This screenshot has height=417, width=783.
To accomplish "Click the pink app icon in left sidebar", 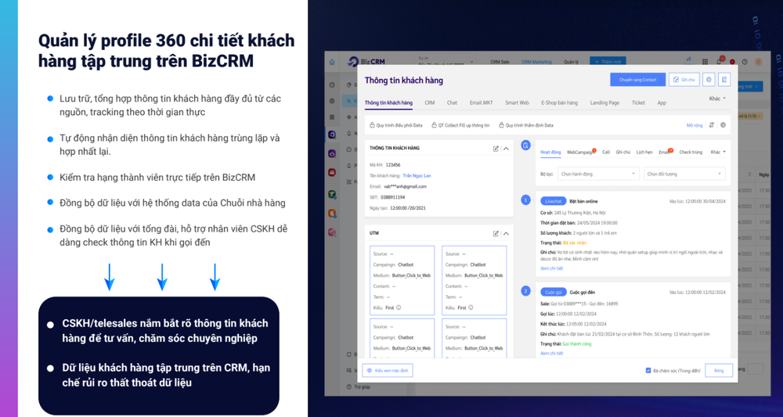I will pos(332,232).
